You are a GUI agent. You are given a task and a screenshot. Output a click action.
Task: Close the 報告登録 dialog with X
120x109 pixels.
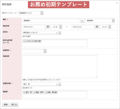(117, 3)
